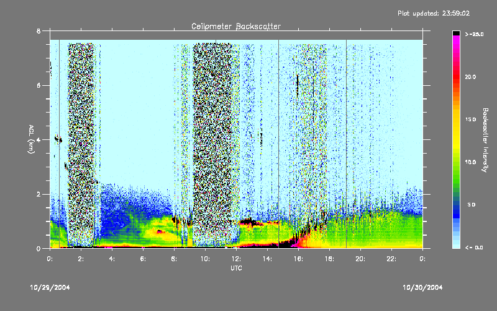Click the start date 10/29/2004
497x311 pixels.
point(50,287)
